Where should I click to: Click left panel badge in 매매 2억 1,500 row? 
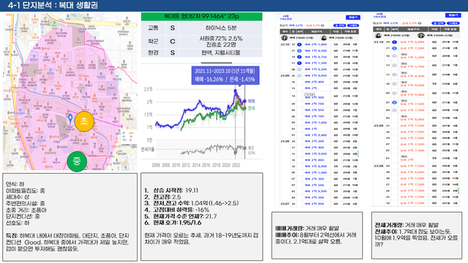click(x=299, y=64)
